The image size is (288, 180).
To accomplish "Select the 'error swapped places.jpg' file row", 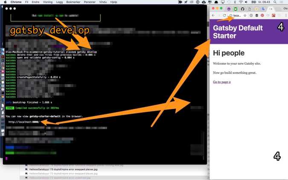I will (61, 169).
